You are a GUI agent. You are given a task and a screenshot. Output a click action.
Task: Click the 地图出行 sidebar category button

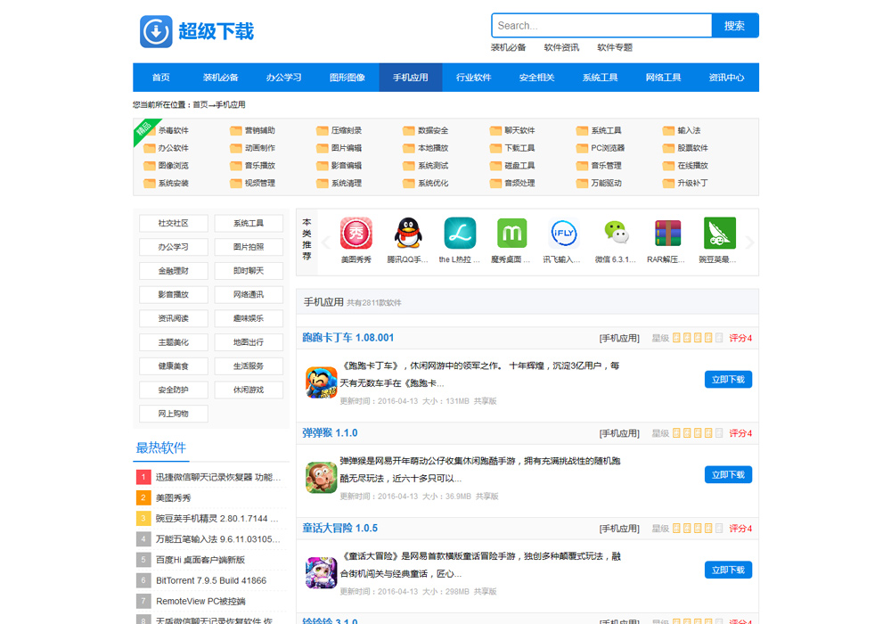pyautogui.click(x=249, y=342)
